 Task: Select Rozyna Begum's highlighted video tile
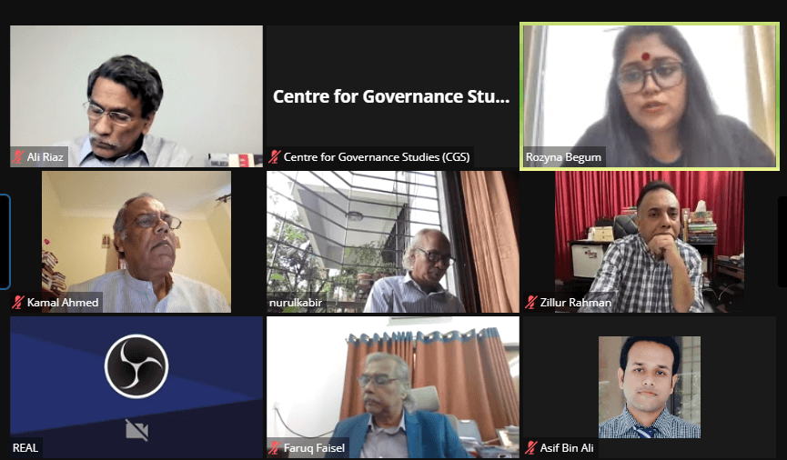click(x=650, y=96)
